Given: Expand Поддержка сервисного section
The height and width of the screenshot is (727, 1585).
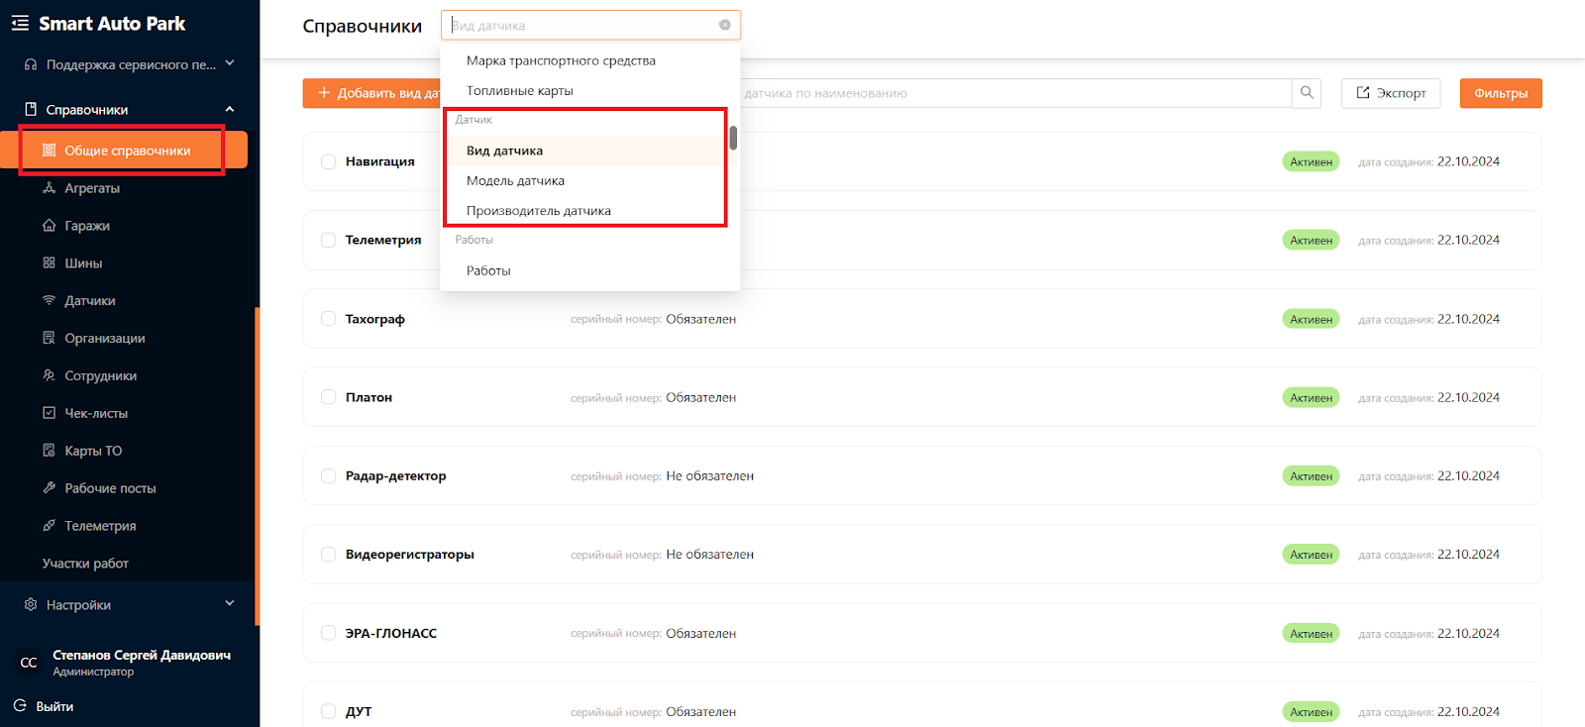Looking at the screenshot, I should click(230, 64).
